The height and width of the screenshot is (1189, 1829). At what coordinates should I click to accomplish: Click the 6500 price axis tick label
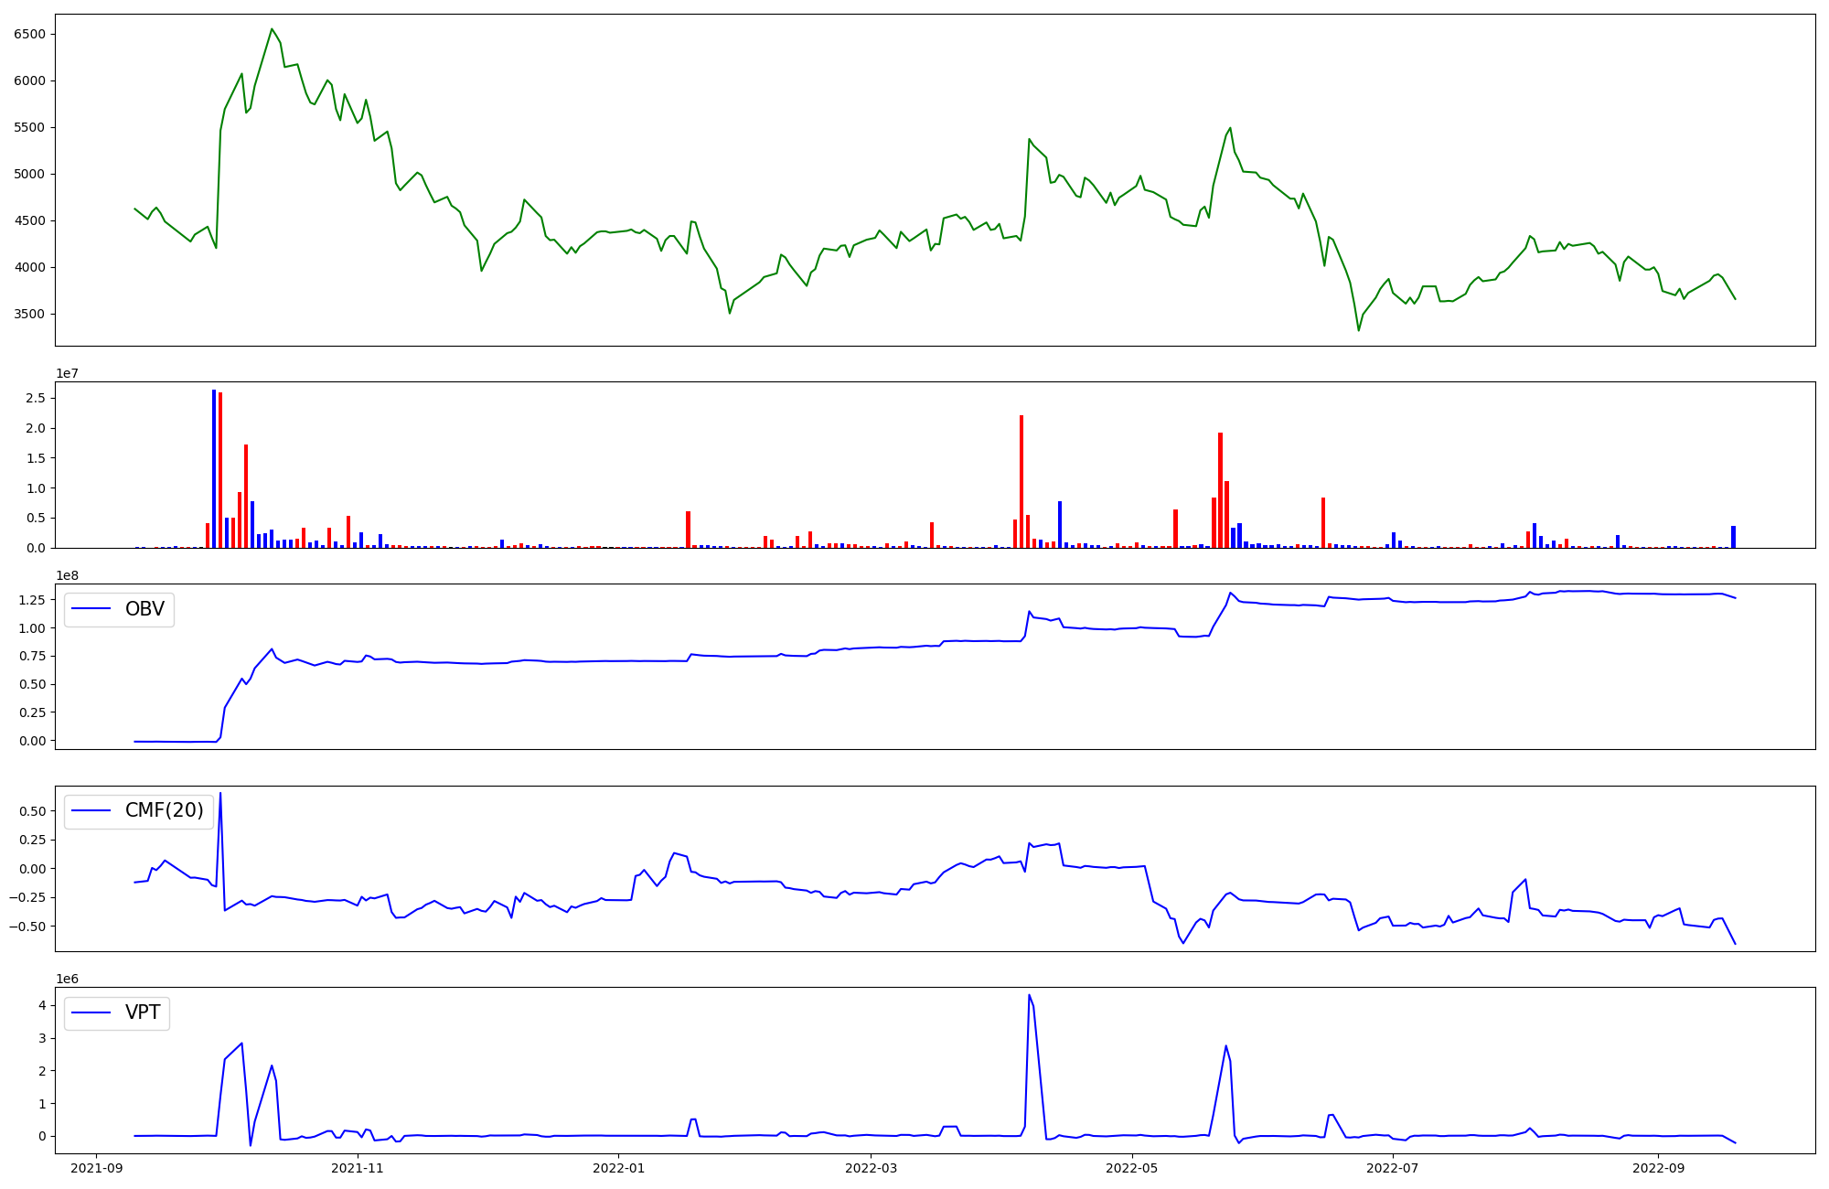click(31, 34)
